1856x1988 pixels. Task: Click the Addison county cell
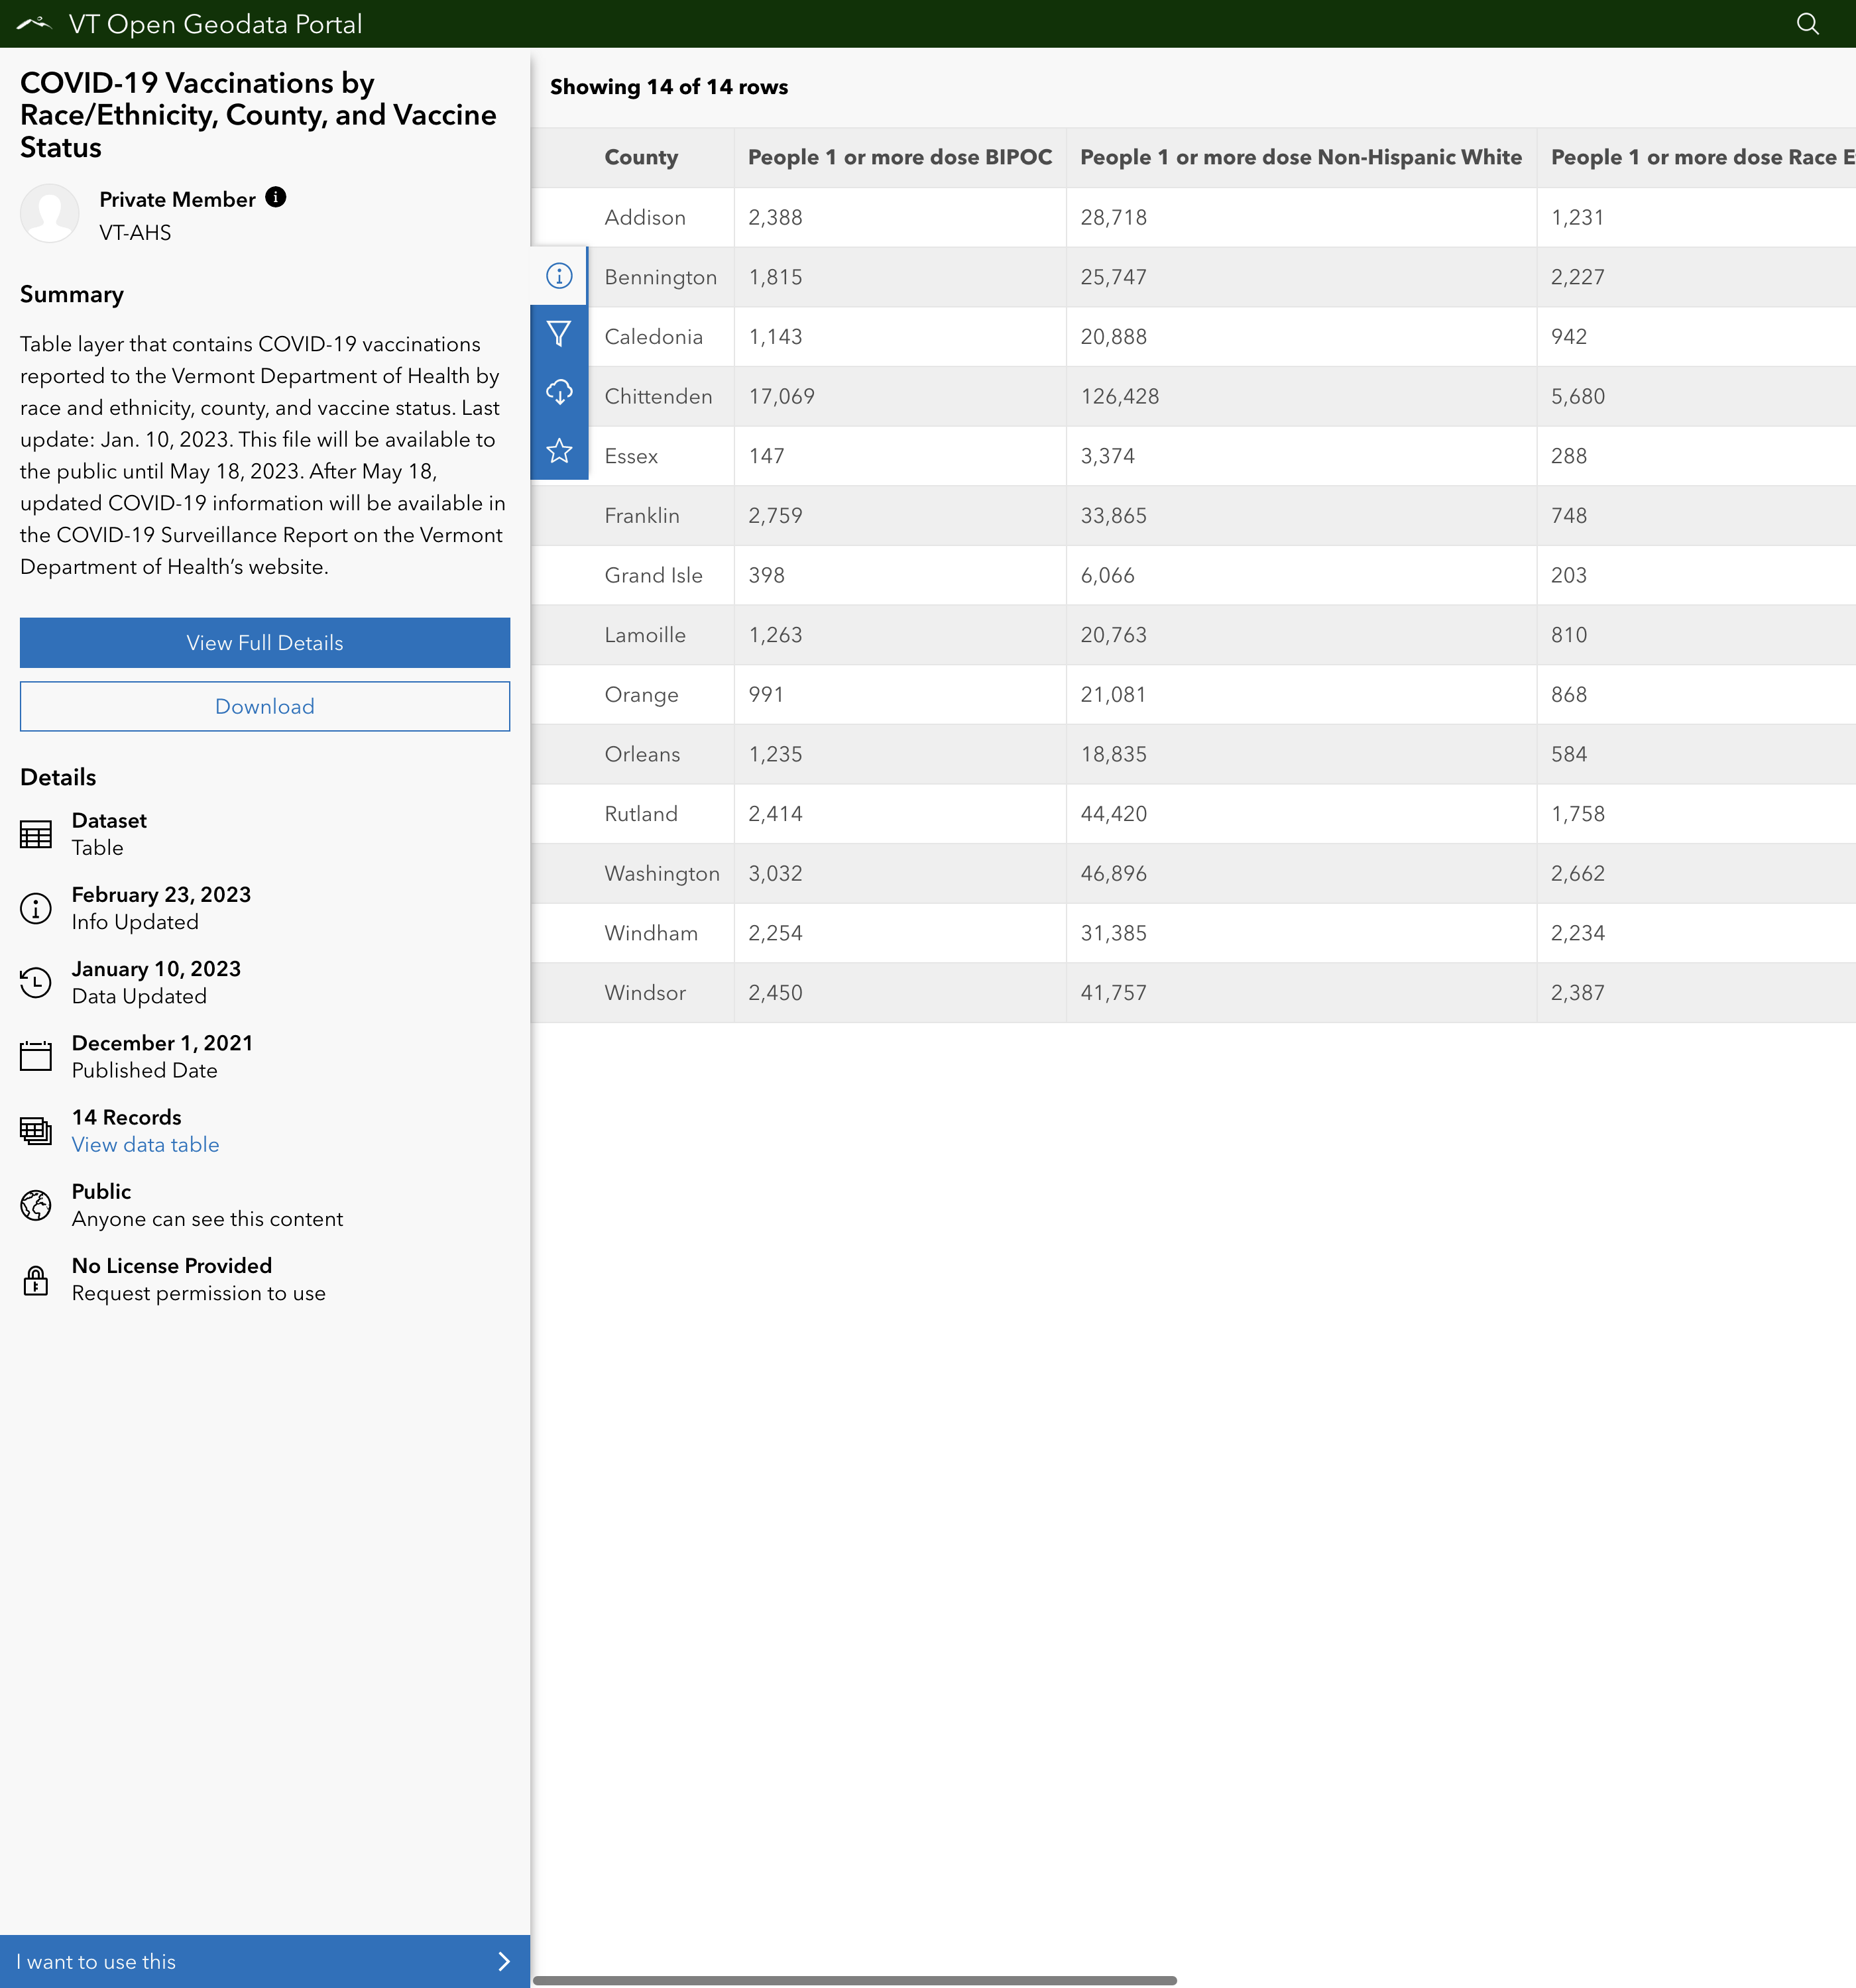click(x=646, y=217)
